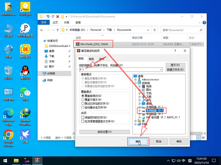Click the undo icon in Explorer title bar
221x165 pixels.
[48, 16]
